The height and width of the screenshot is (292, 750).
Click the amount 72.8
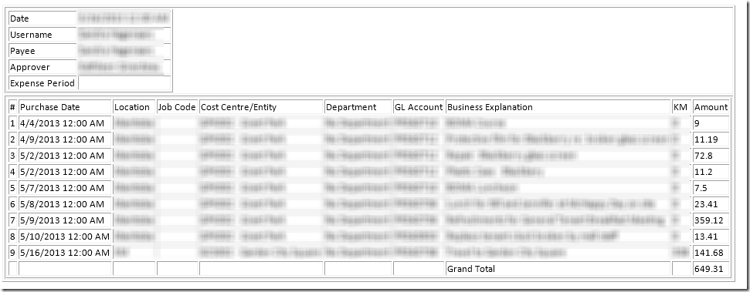point(711,156)
